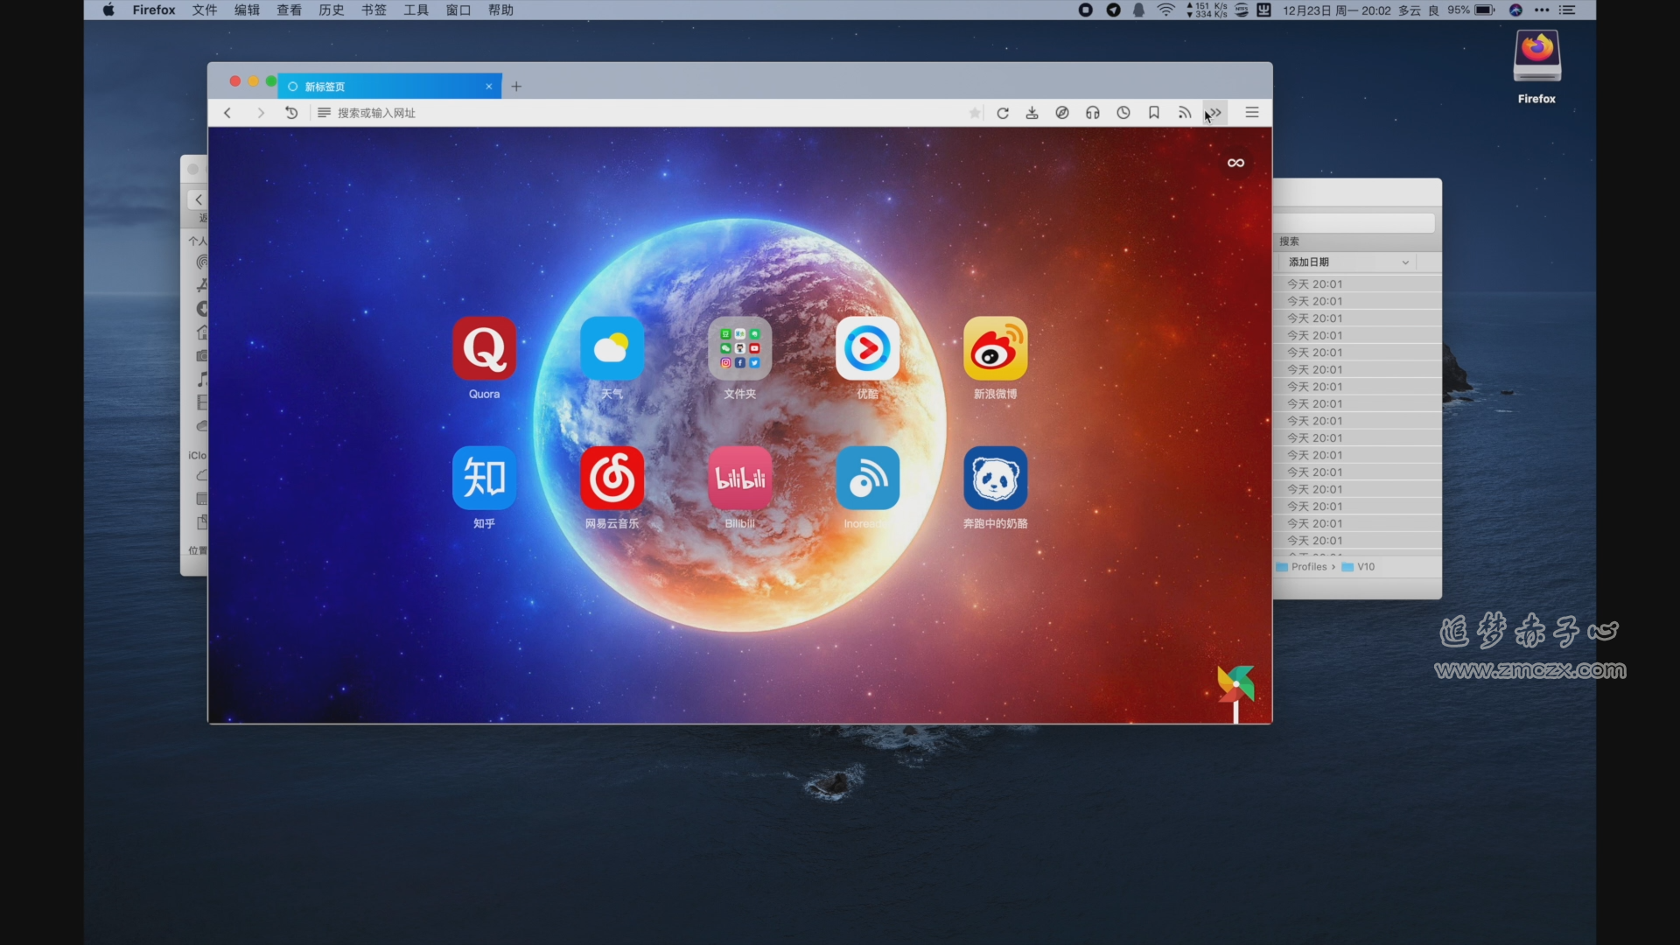1680x945 pixels.
Task: Open the 知乎 Zhihu tile
Action: coord(484,478)
